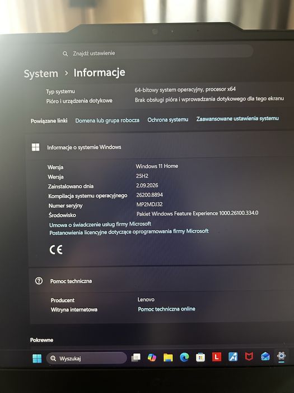Click the Pióro i urządzenia dotykowe label
This screenshot has width=294, height=393.
click(80, 101)
